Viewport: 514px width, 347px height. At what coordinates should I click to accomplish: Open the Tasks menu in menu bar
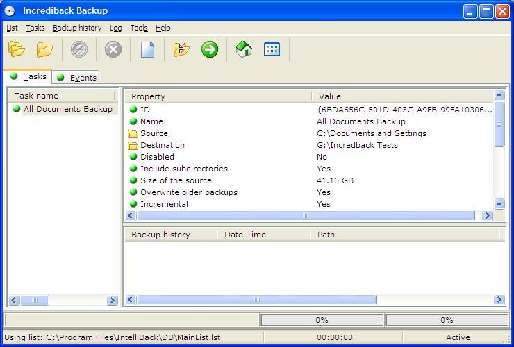pyautogui.click(x=35, y=28)
